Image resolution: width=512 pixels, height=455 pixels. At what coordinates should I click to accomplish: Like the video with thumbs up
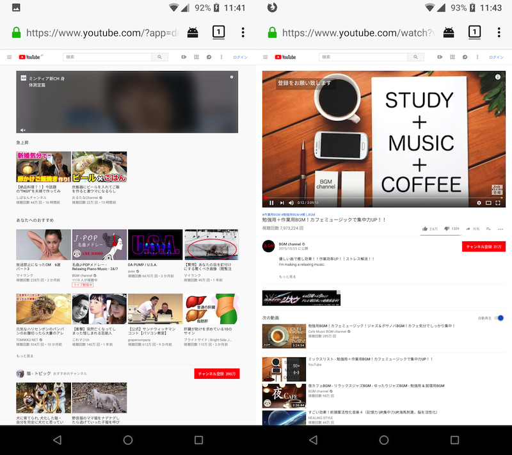point(425,228)
